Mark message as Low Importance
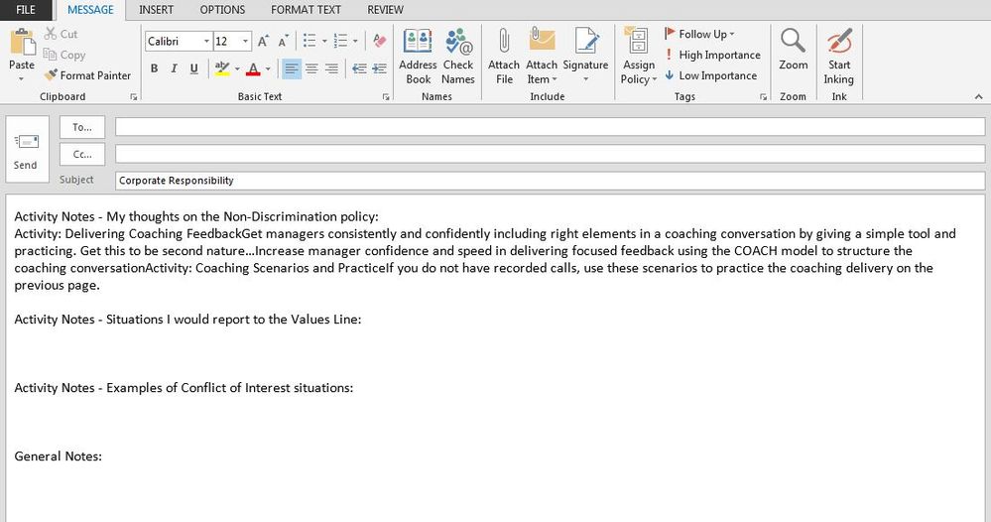Viewport: 991px width, 522px height. coord(710,75)
